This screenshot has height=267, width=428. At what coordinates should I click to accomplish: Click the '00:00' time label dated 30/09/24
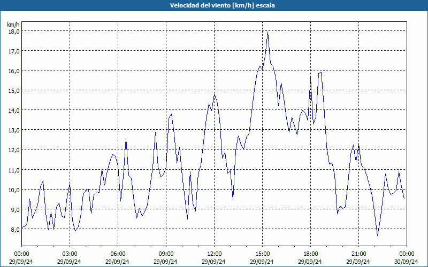pyautogui.click(x=407, y=254)
